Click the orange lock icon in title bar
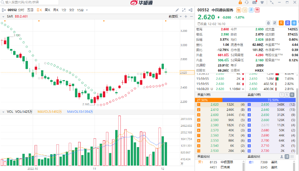This screenshot has height=171, width=299. point(240,2)
